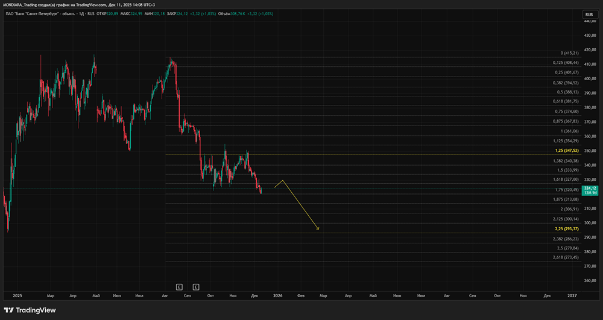This screenshot has height=320, width=603.
Task: Click the earnings E marker nearest the Сен label
Action: (x=196, y=287)
